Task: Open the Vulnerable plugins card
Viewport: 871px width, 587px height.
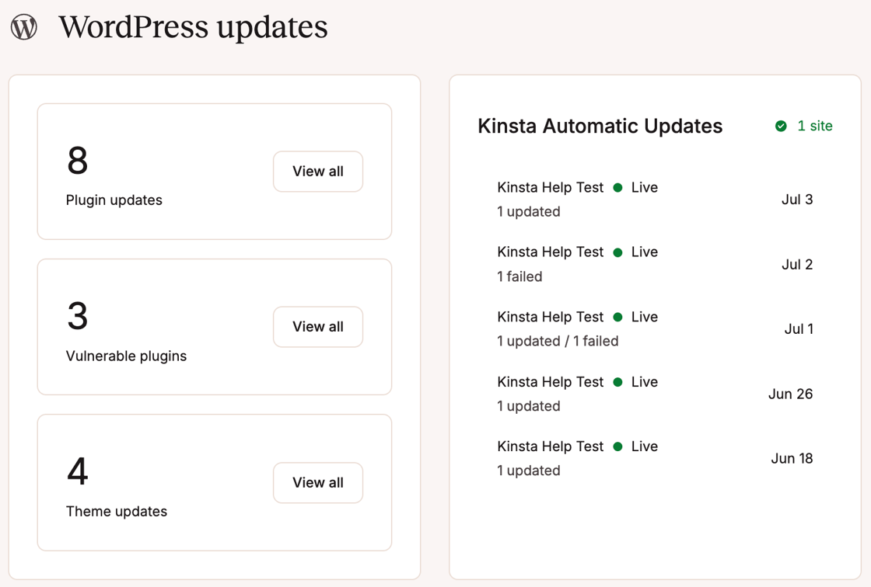Action: click(x=215, y=326)
